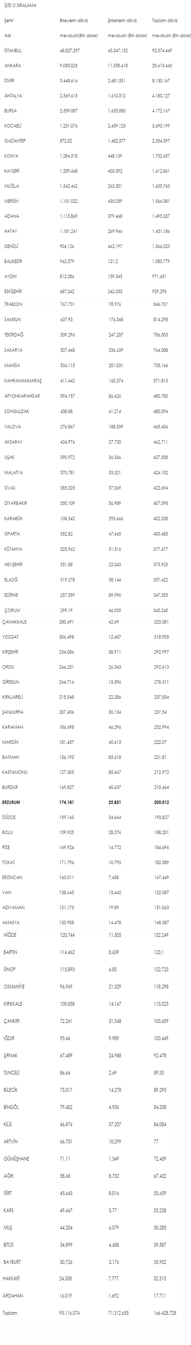Select the İSTANBUL city name cell

13,50
